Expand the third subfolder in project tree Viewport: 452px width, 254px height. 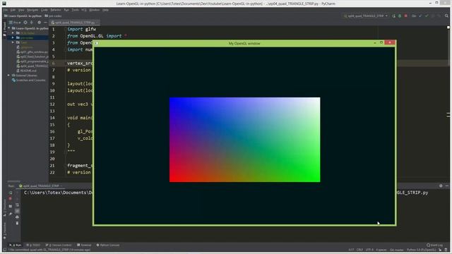coord(13,42)
